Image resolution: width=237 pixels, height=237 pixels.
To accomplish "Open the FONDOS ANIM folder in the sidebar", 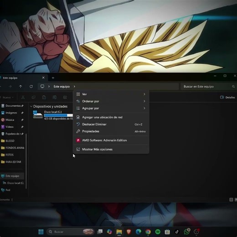I will tap(12, 148).
